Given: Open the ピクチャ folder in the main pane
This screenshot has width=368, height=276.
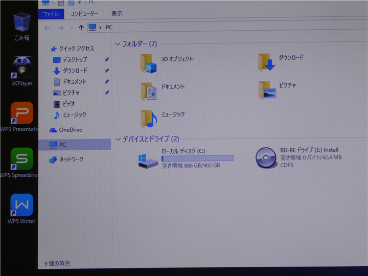Looking at the screenshot, I should coord(267,90).
